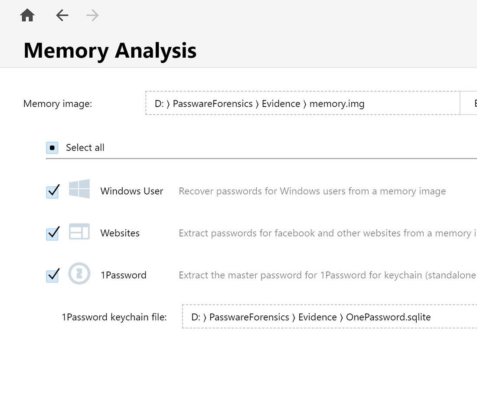Click OnePassword.sqlite in the keychain file field
The image size is (477, 416).
pyautogui.click(x=388, y=317)
